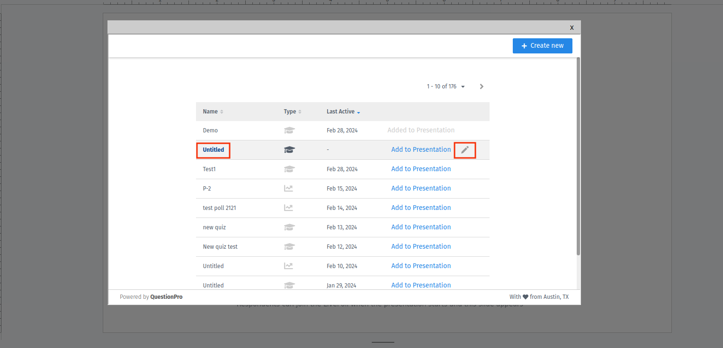Close the dialog with the x button
723x348 pixels.
point(571,27)
